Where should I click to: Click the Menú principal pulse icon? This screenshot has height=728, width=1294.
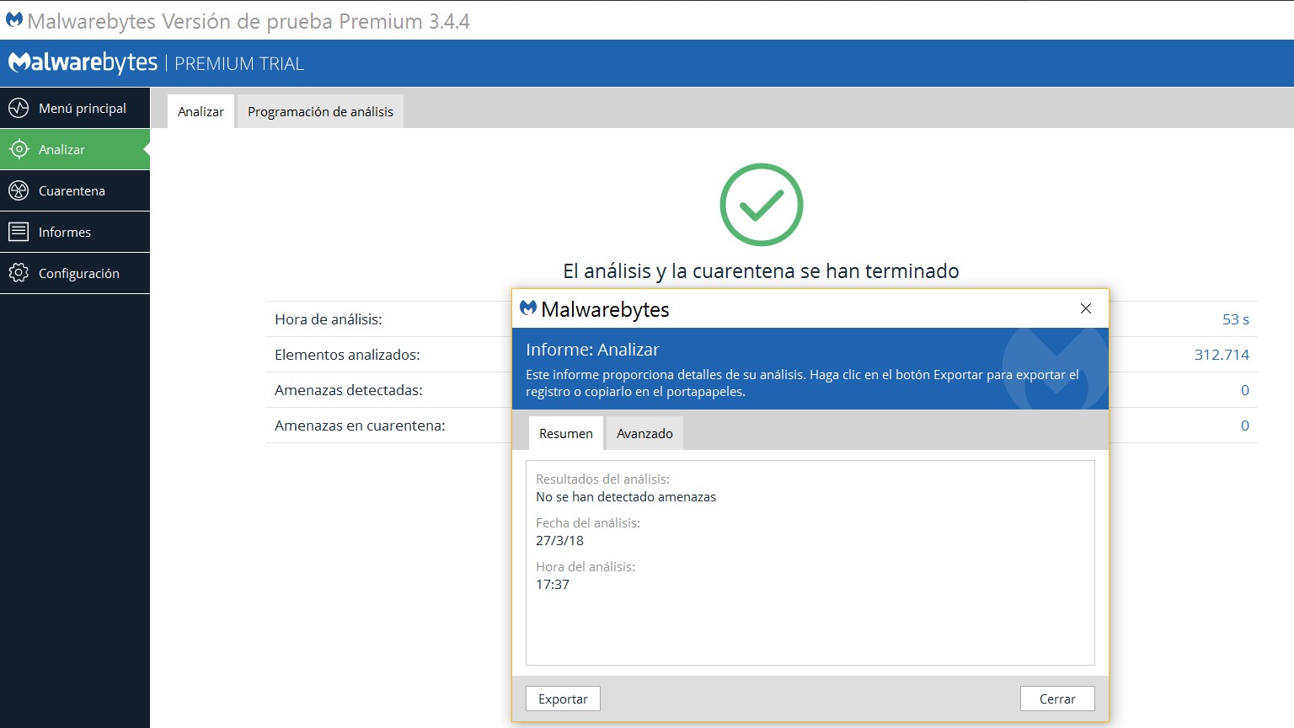coord(19,108)
